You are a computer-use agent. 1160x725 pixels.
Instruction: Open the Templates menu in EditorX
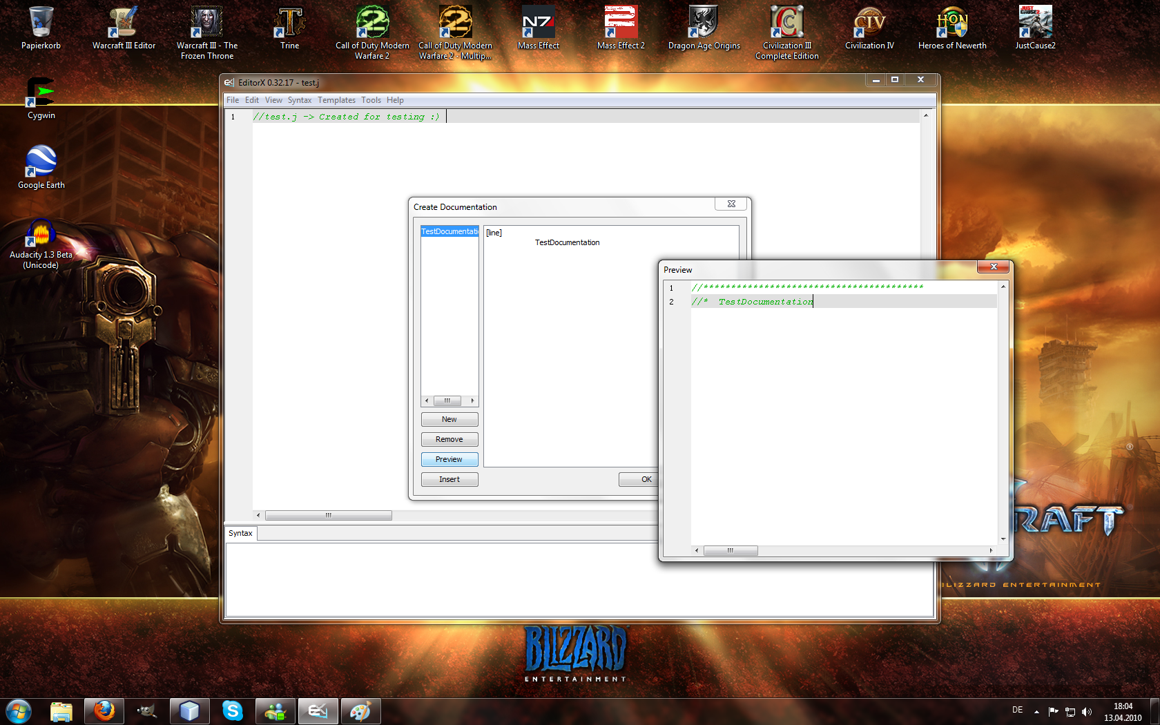(x=336, y=100)
